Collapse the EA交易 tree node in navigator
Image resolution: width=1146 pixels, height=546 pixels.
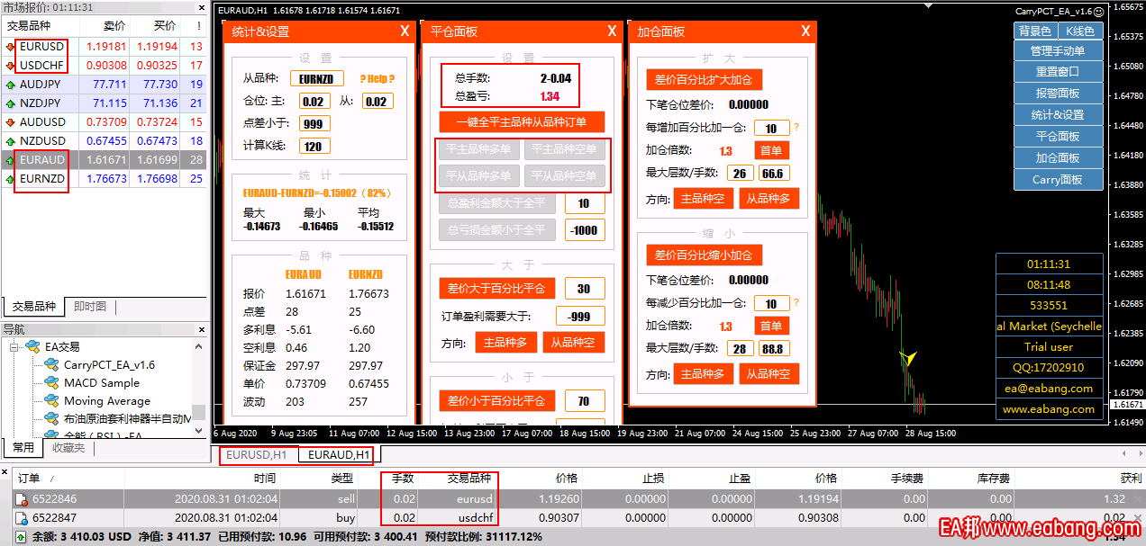point(14,346)
